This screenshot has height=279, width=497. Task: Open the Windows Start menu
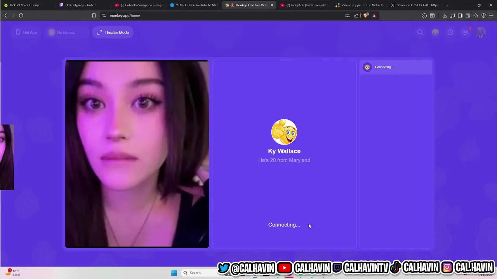(x=174, y=273)
